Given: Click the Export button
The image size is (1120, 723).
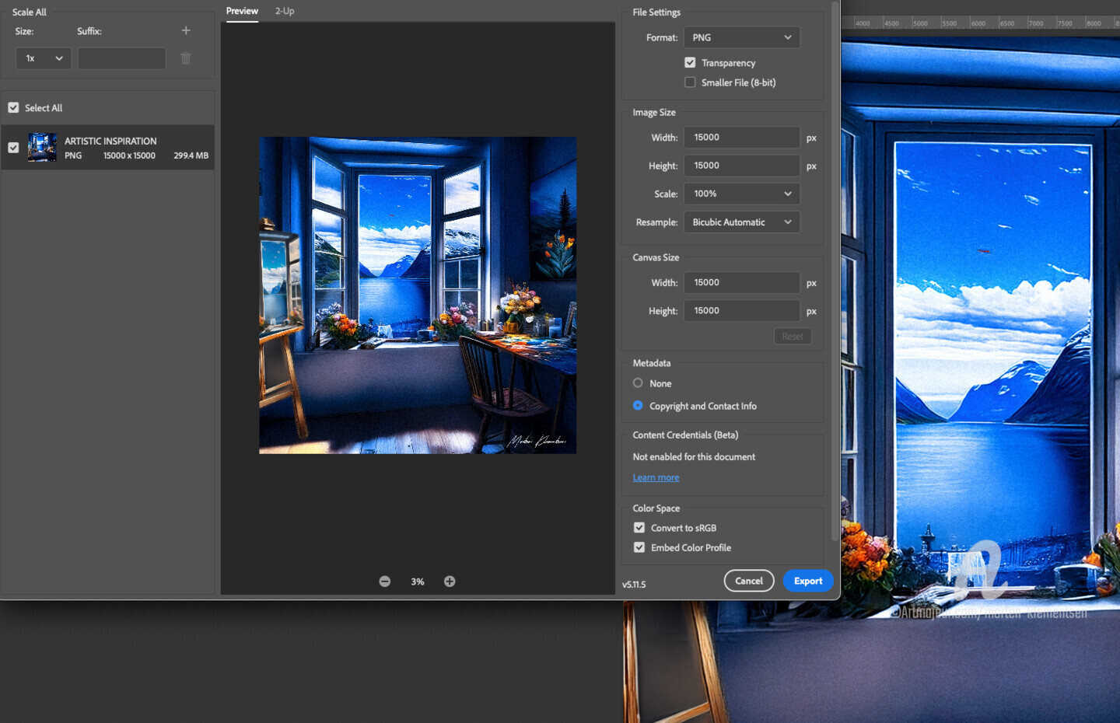Looking at the screenshot, I should pyautogui.click(x=808, y=581).
